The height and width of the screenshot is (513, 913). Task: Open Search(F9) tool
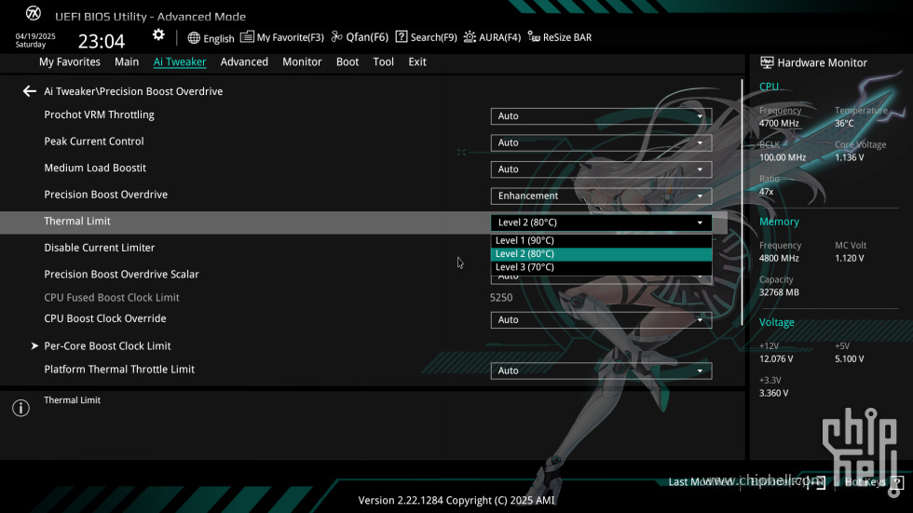pos(427,37)
